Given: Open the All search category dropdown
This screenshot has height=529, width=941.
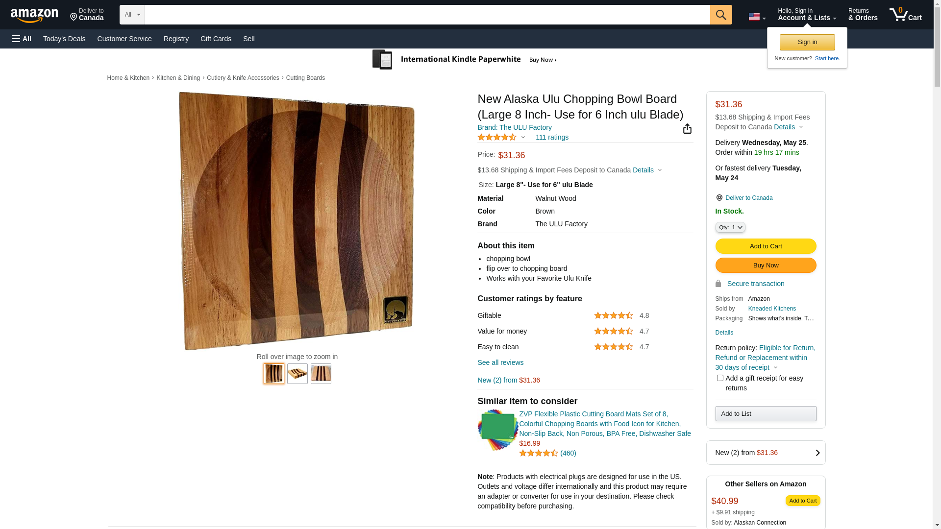Looking at the screenshot, I should click(x=132, y=15).
